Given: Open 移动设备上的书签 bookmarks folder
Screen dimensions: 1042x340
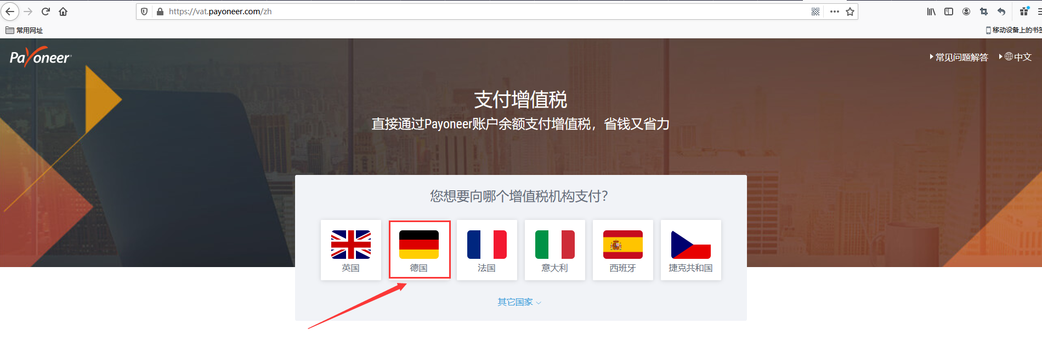Looking at the screenshot, I should (1013, 30).
